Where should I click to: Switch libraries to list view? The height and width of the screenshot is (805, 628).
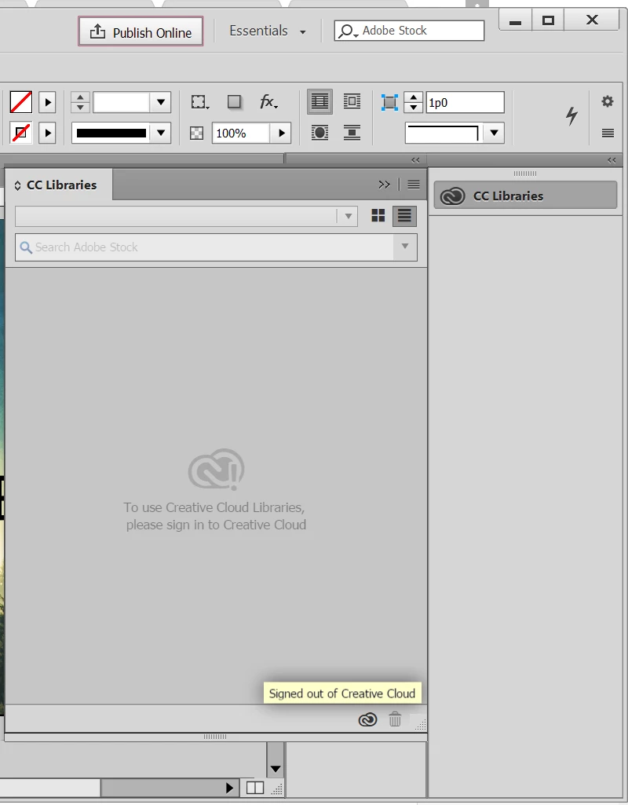coord(404,216)
